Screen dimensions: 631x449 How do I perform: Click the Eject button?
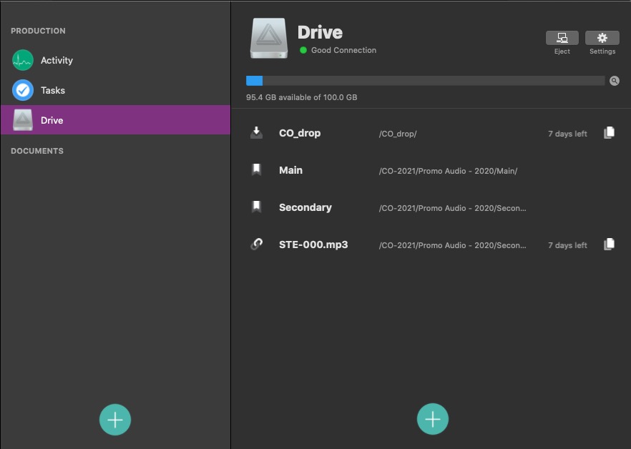tap(562, 38)
